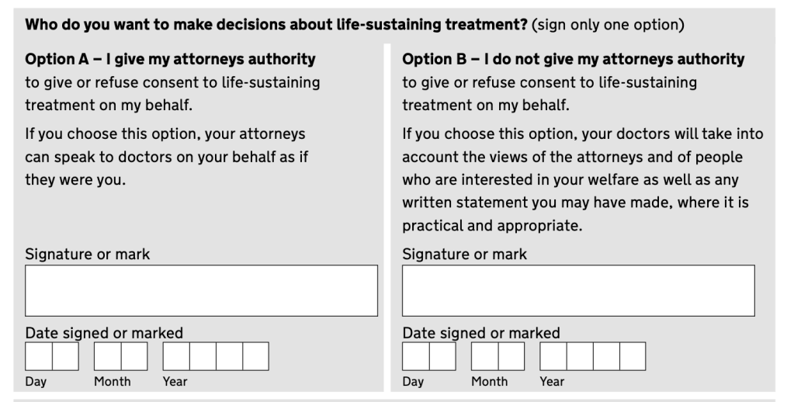This screenshot has height=402, width=794.
Task: Click the Option A signature or mark box
Action: [x=201, y=290]
